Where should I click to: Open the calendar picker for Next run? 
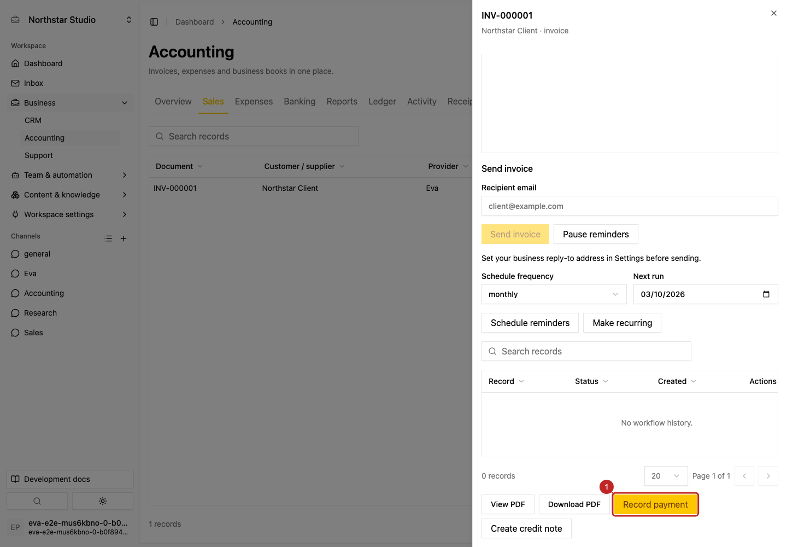click(766, 294)
